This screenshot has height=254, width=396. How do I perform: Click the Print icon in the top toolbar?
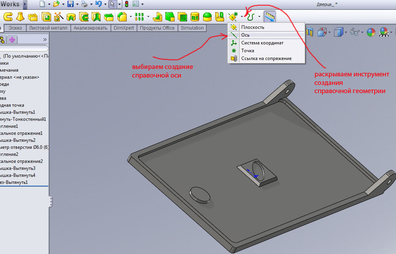coord(84,4)
